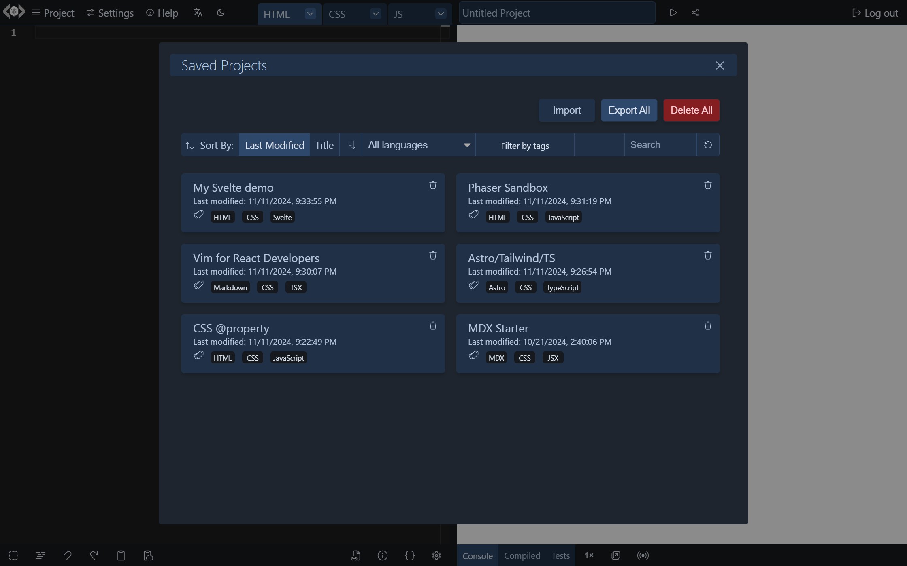
Task: Delete the MDX Starter project
Action: coord(707,326)
